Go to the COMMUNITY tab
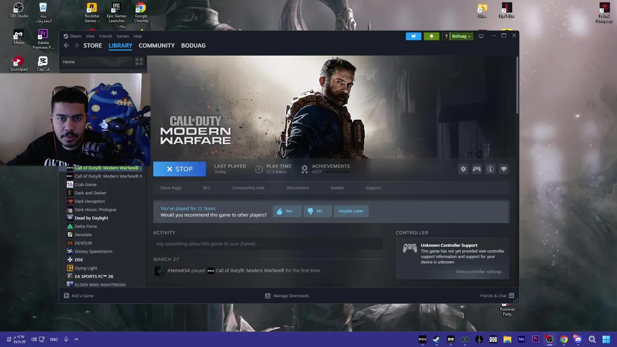Viewport: 617px width, 347px height. 157,45
